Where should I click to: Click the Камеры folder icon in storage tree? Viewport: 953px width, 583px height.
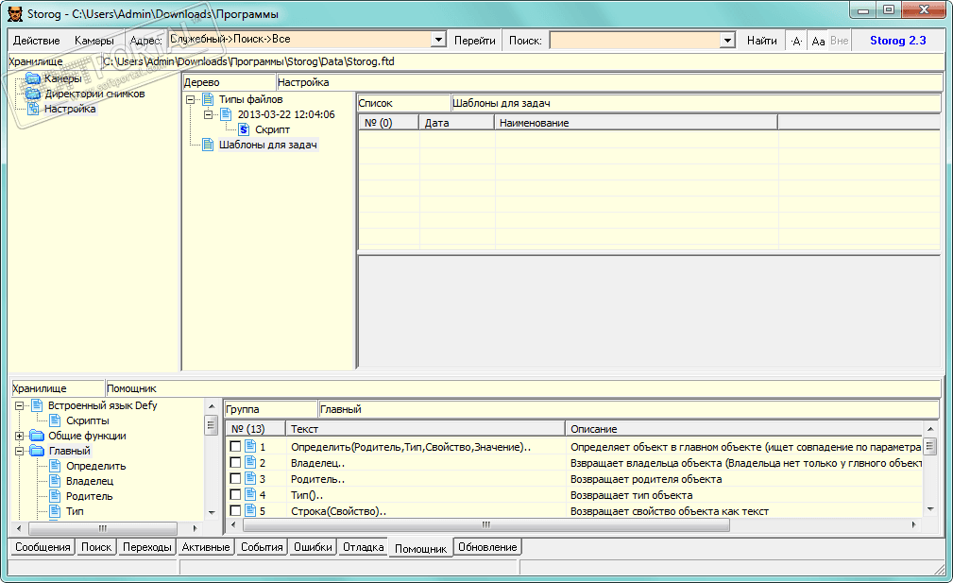[x=33, y=78]
